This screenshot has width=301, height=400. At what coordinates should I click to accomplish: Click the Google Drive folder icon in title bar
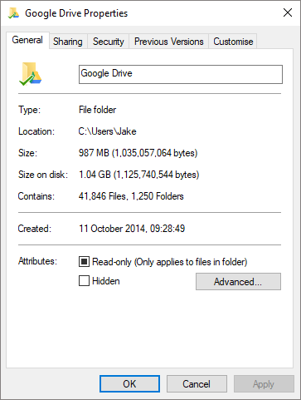[14, 13]
